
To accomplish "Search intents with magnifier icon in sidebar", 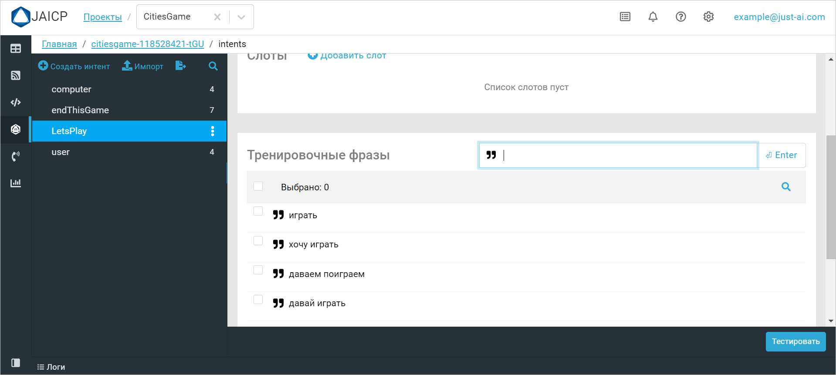I will point(213,66).
